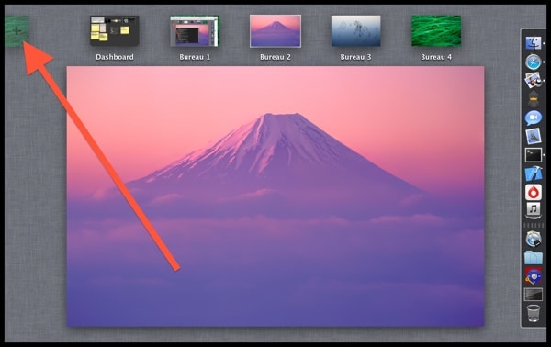Open the Mail stamp icon
The width and height of the screenshot is (551, 347).
533,136
